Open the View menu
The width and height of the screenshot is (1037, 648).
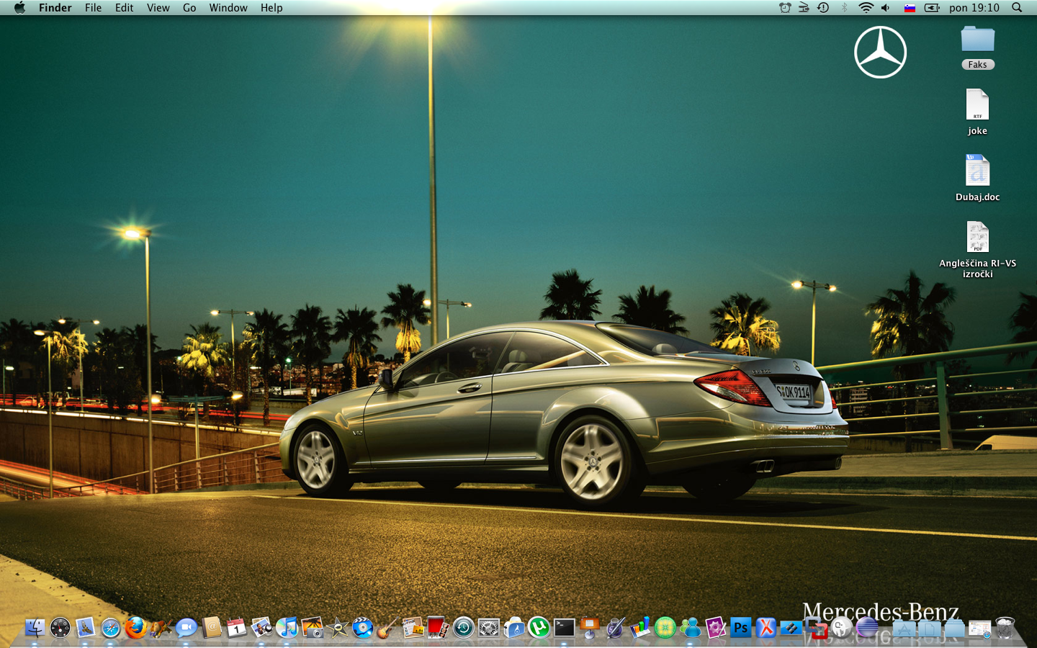click(x=158, y=8)
